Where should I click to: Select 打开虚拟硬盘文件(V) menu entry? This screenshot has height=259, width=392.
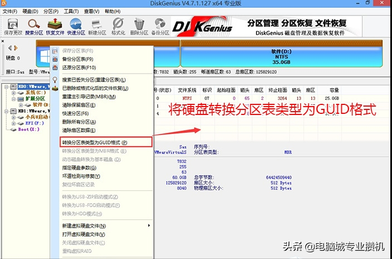pos(84,234)
